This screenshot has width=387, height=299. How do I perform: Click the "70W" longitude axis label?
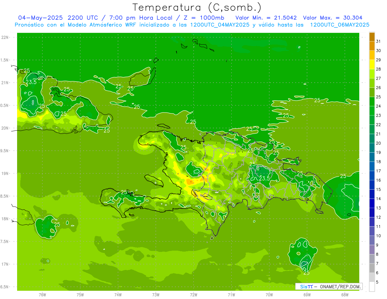tap(269, 294)
